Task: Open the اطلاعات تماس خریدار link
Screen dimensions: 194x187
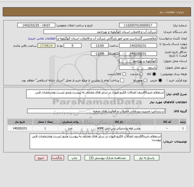Action: [42, 38]
